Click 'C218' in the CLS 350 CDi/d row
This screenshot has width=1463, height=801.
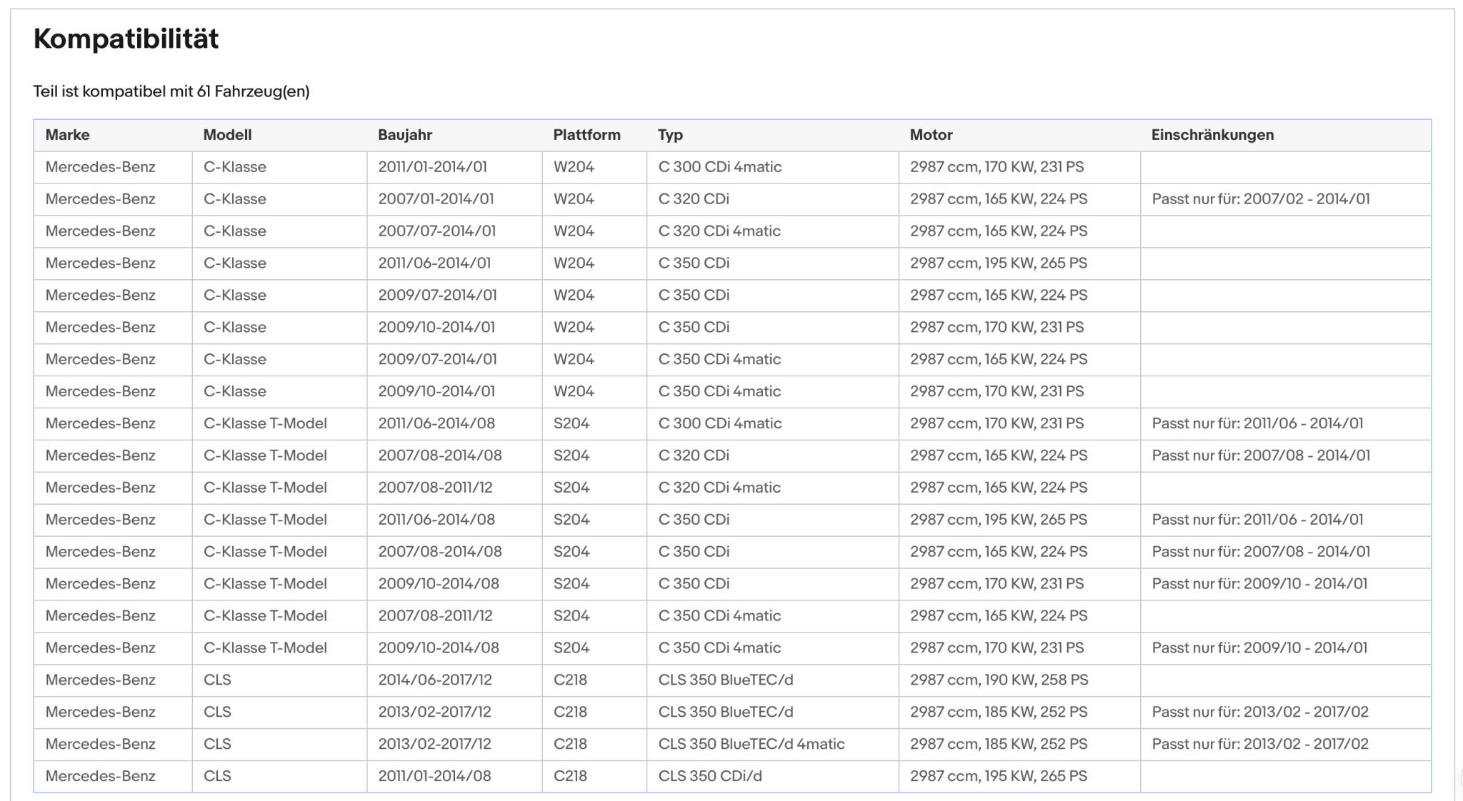(570, 776)
